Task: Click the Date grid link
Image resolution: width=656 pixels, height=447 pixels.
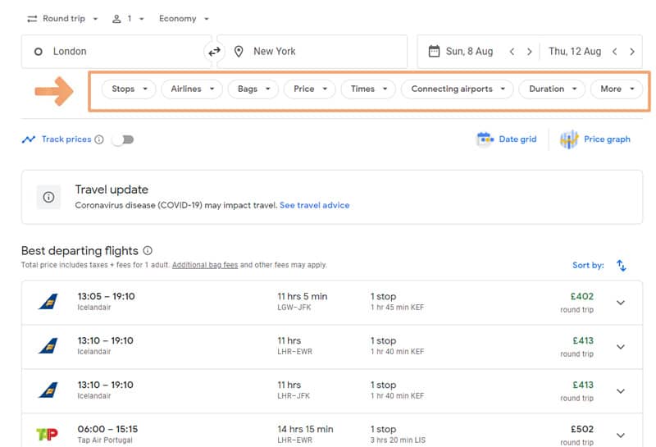Action: [517, 139]
